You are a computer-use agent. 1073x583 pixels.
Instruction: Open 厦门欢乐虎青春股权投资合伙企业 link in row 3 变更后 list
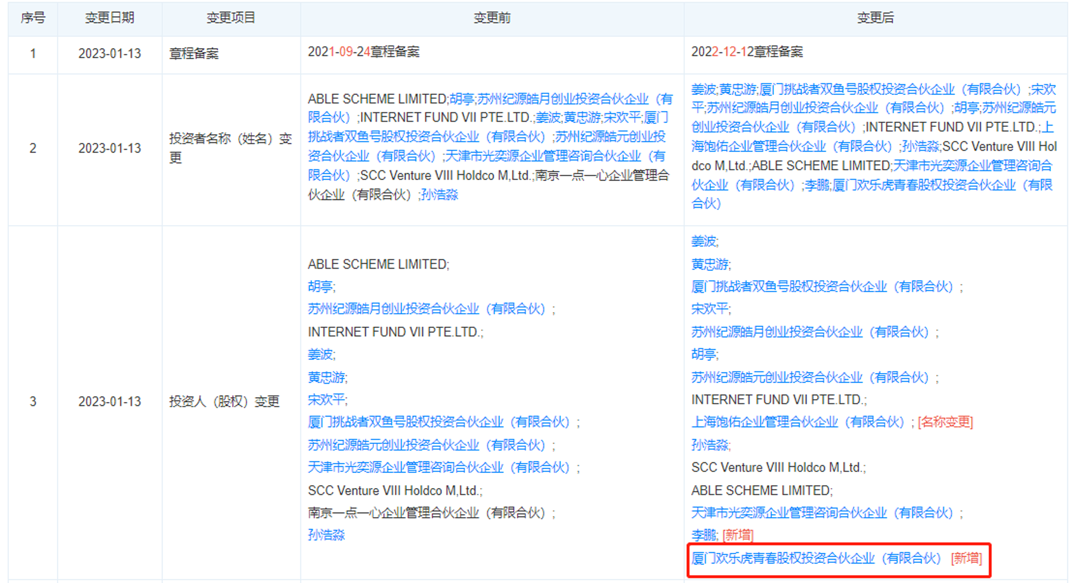[816, 558]
